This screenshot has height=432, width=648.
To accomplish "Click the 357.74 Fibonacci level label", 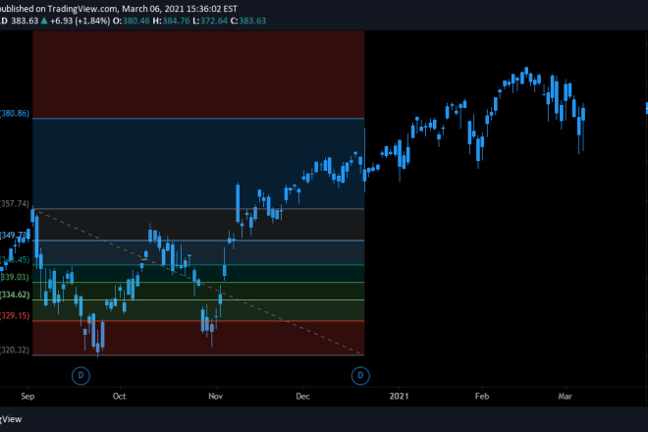I will point(15,203).
